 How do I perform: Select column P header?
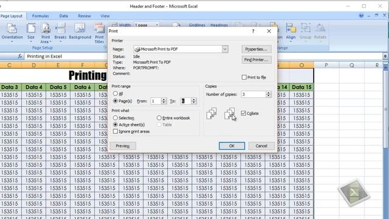(x=326, y=65)
